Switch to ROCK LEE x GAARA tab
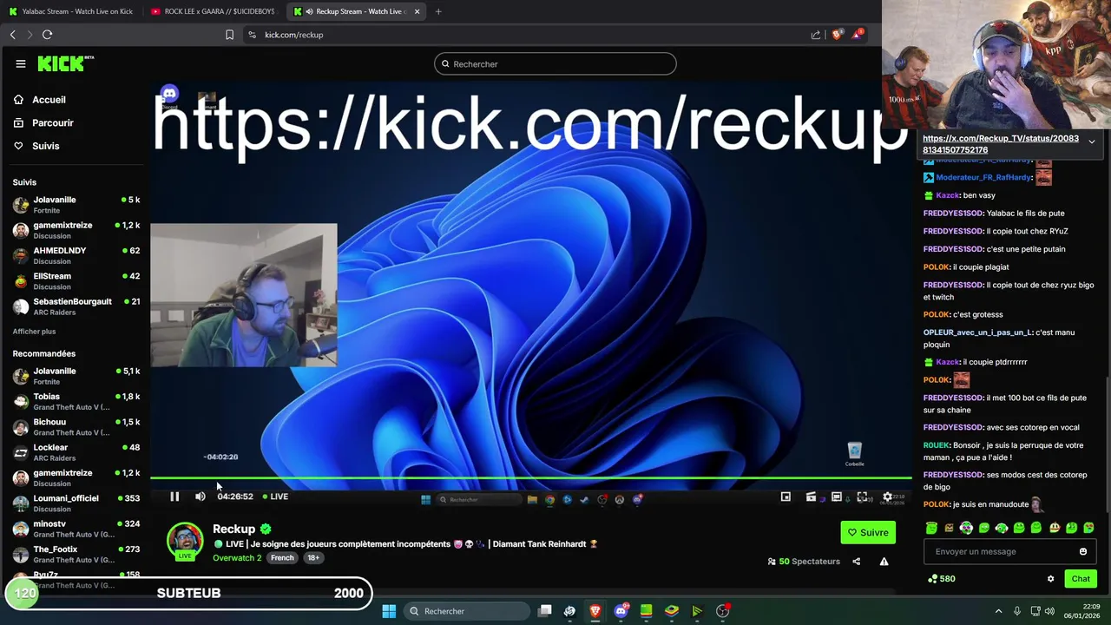 (x=213, y=11)
